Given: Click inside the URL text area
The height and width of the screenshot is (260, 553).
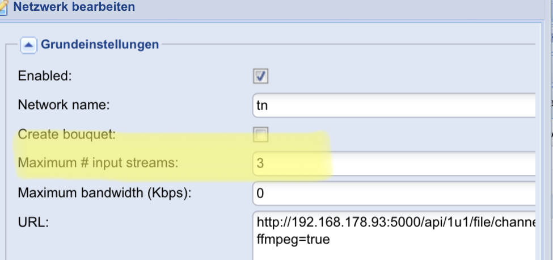Looking at the screenshot, I should (x=394, y=236).
